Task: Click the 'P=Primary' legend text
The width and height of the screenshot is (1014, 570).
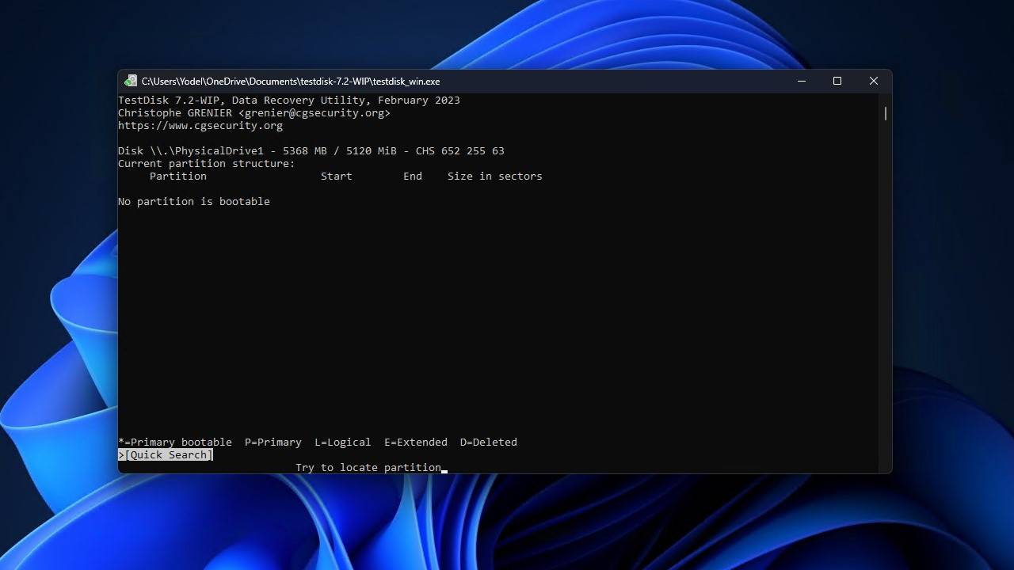Action: [273, 443]
